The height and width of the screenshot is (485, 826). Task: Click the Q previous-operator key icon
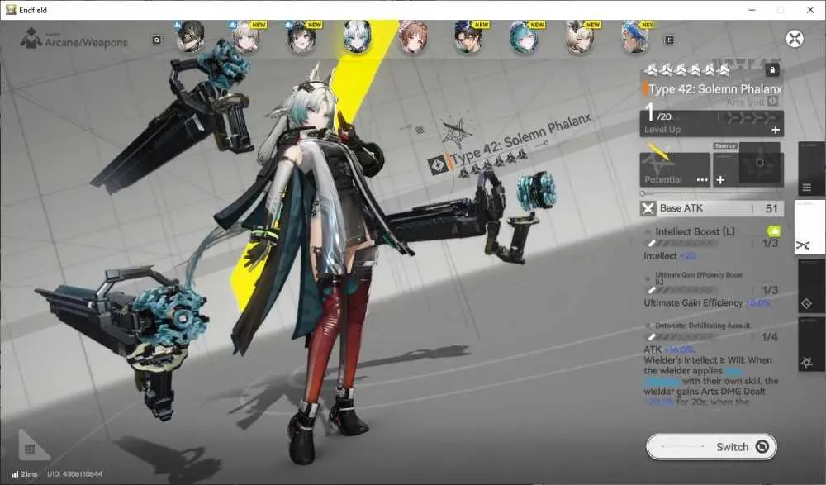pos(156,40)
